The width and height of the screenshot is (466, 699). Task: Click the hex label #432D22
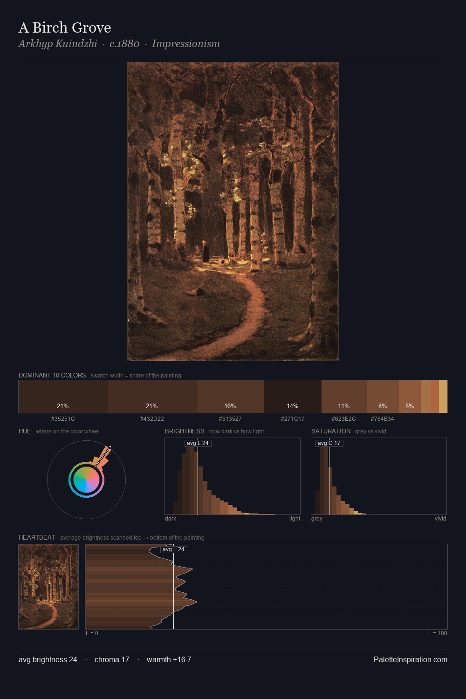[152, 419]
